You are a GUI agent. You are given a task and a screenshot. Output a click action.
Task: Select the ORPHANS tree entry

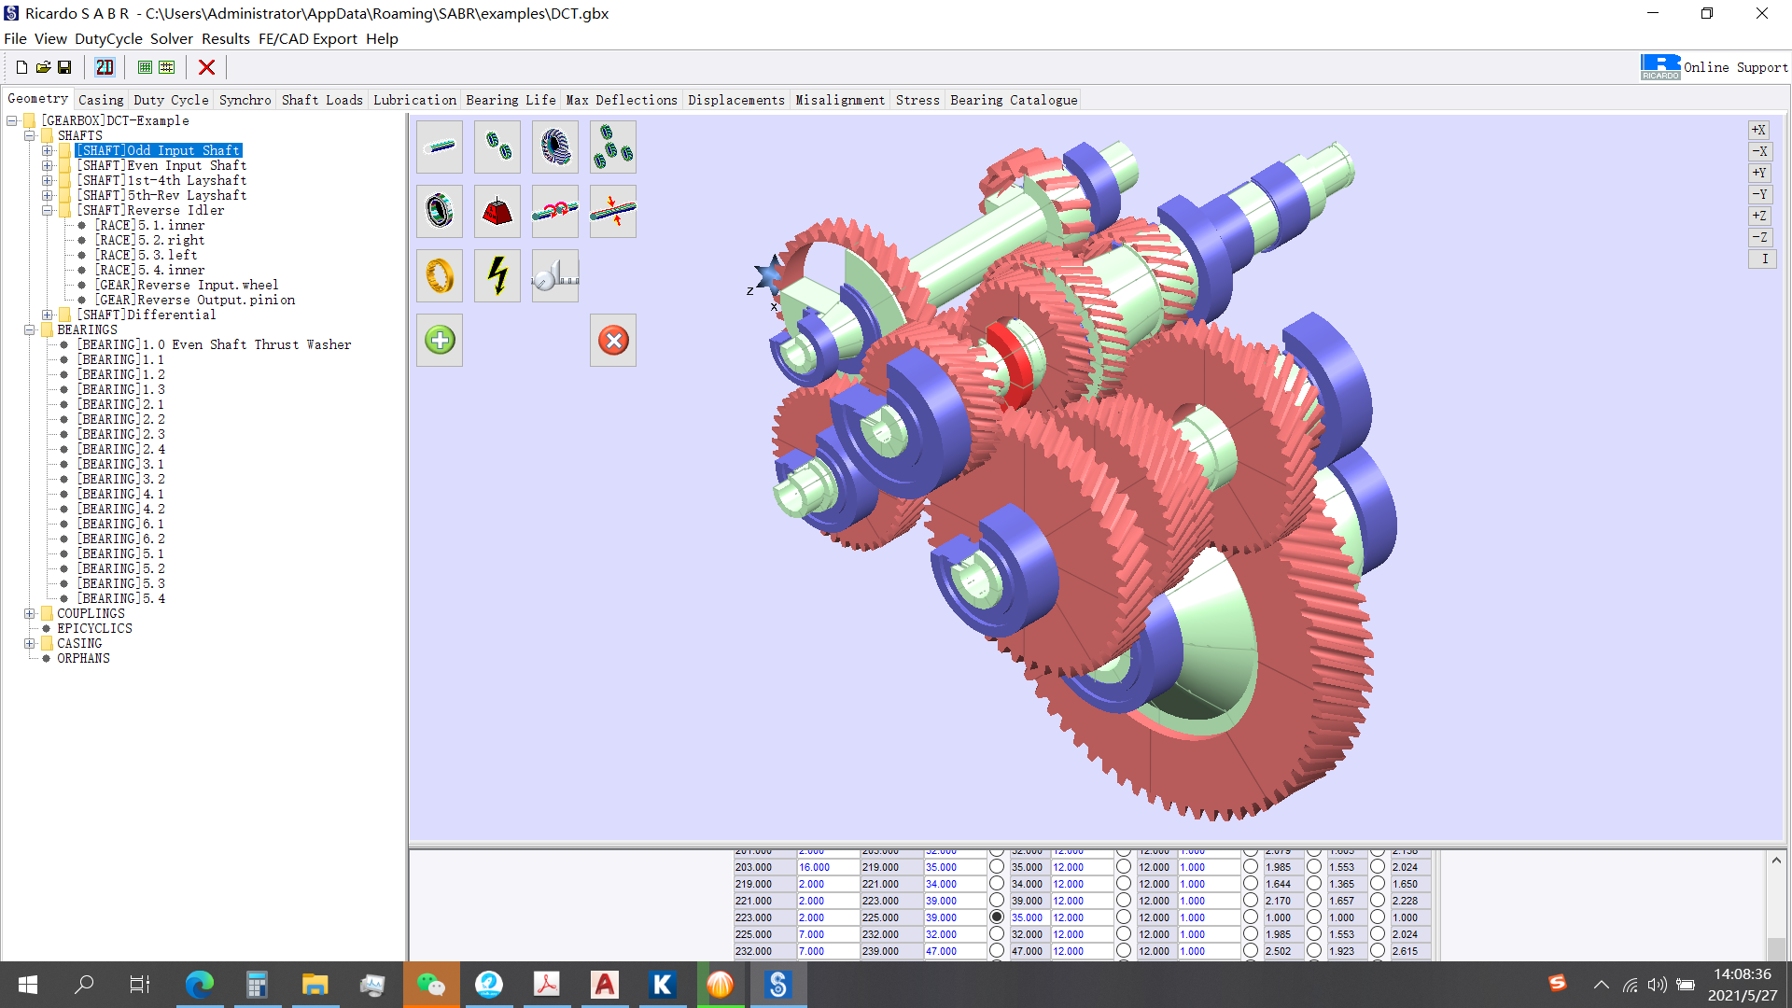coord(83,658)
